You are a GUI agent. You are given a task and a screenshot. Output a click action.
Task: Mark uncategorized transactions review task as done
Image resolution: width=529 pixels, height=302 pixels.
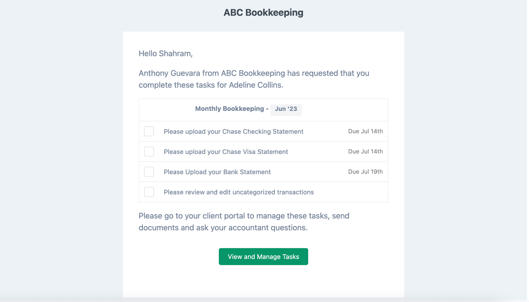coord(149,192)
